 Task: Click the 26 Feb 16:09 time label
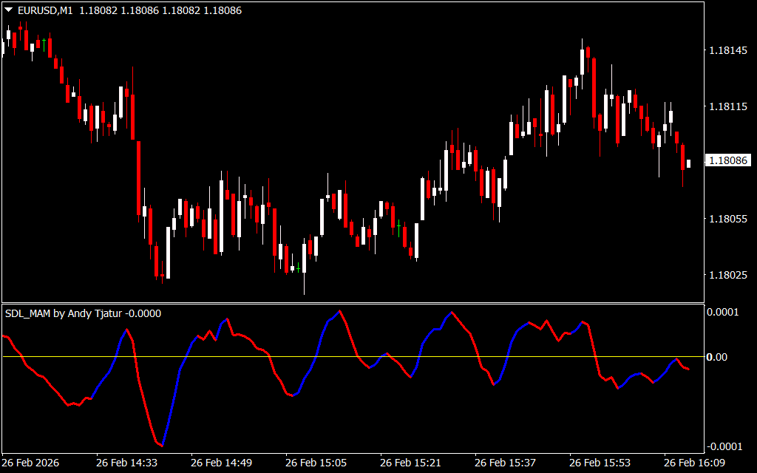tap(694, 463)
